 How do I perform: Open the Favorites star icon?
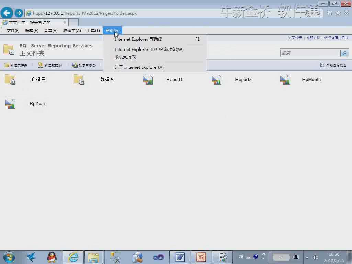pyautogui.click(x=338, y=13)
